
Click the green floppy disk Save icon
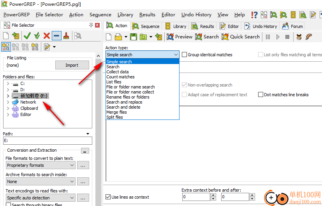[x=134, y=37]
